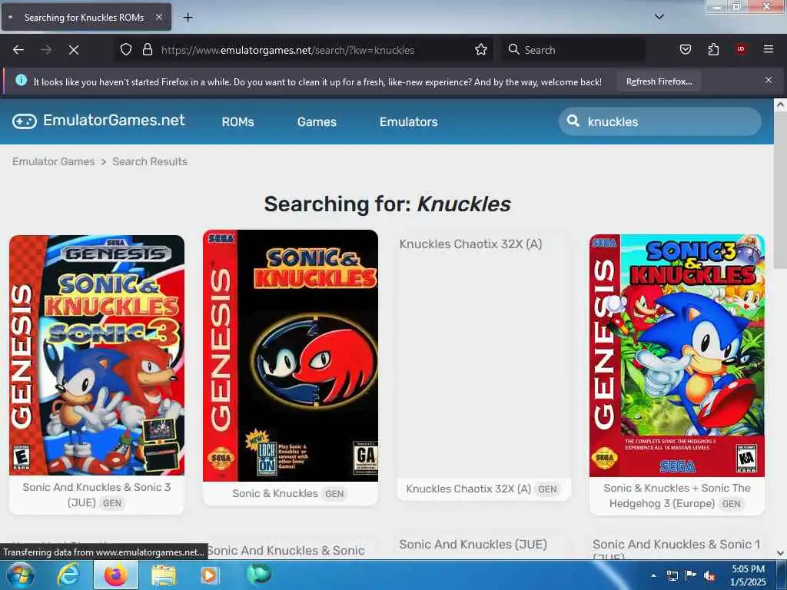Open the Windows Start menu orb
The height and width of the screenshot is (590, 787).
(x=21, y=575)
